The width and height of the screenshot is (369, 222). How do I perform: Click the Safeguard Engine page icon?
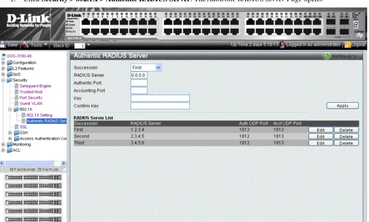tap(16, 86)
